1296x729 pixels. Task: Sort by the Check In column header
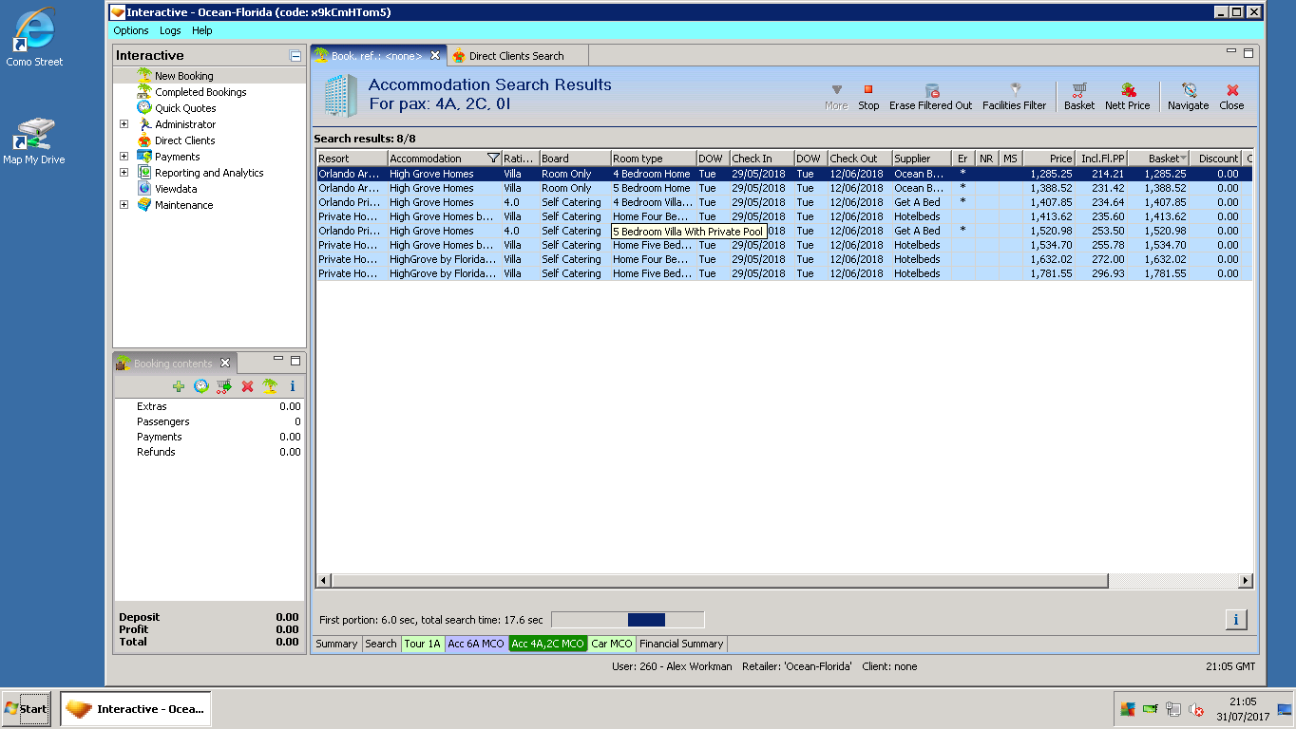pos(761,159)
